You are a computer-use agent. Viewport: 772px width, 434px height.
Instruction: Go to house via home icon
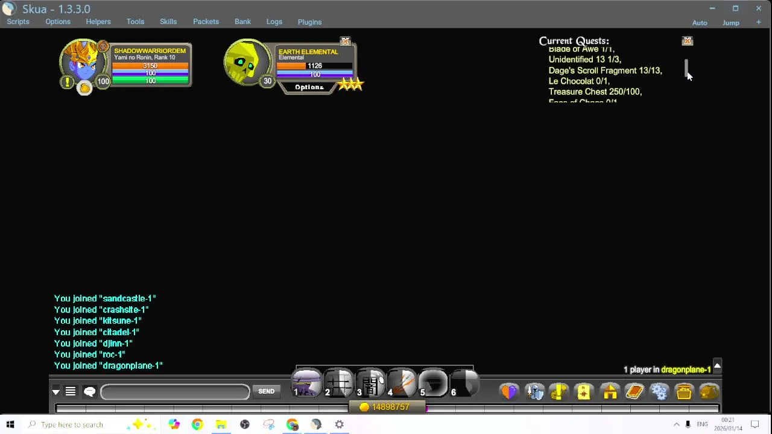pyautogui.click(x=610, y=392)
